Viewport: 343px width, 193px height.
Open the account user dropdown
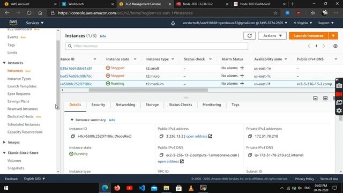click(235, 23)
